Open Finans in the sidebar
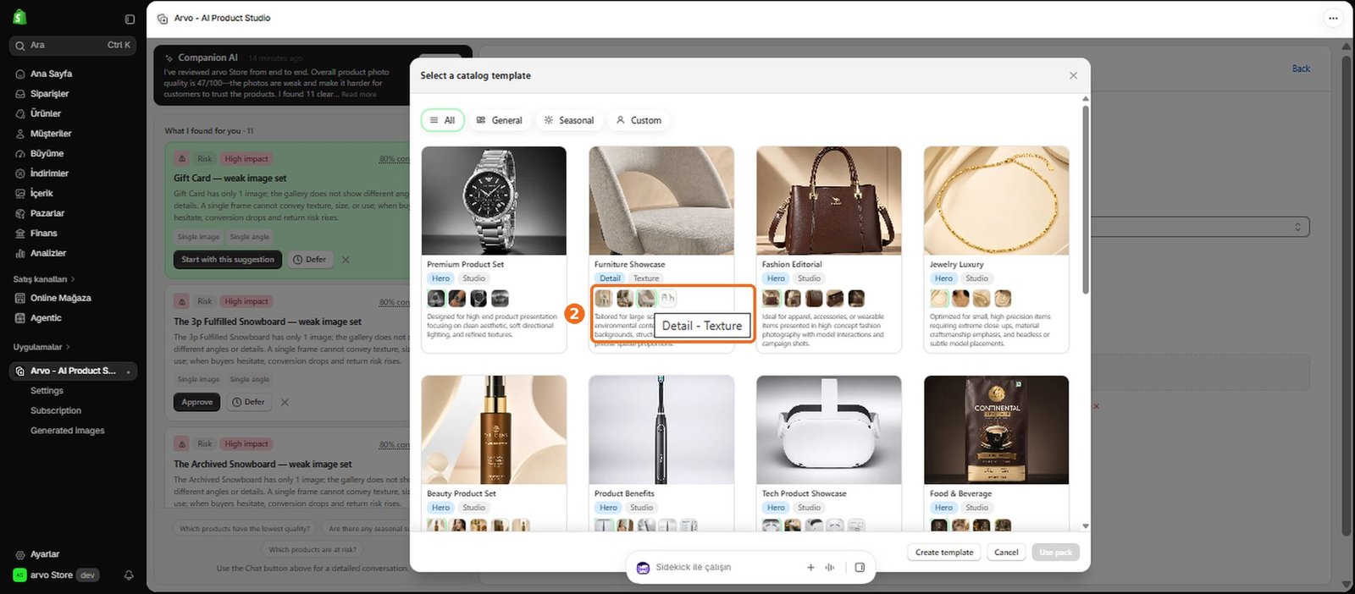Viewport: 1355px width, 594px height. coord(44,234)
